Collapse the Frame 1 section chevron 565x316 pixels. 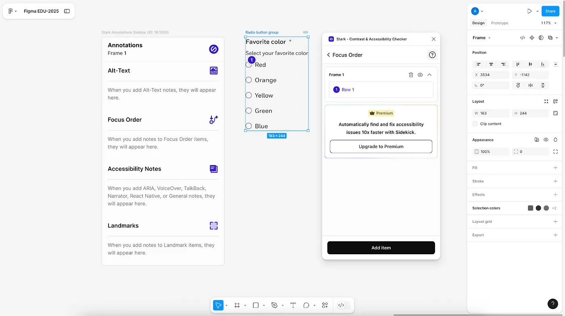pyautogui.click(x=429, y=75)
